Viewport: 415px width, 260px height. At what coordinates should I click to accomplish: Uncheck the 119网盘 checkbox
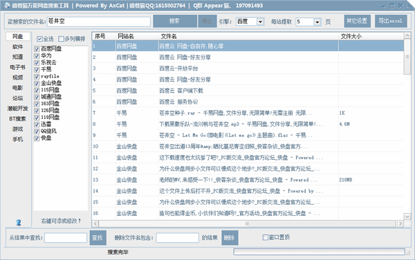(37, 118)
